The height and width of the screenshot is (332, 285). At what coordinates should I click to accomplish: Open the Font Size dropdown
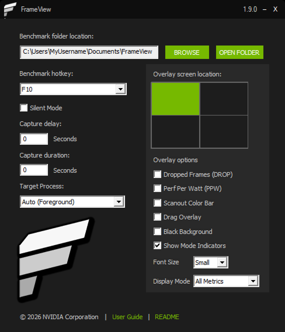[211, 262]
